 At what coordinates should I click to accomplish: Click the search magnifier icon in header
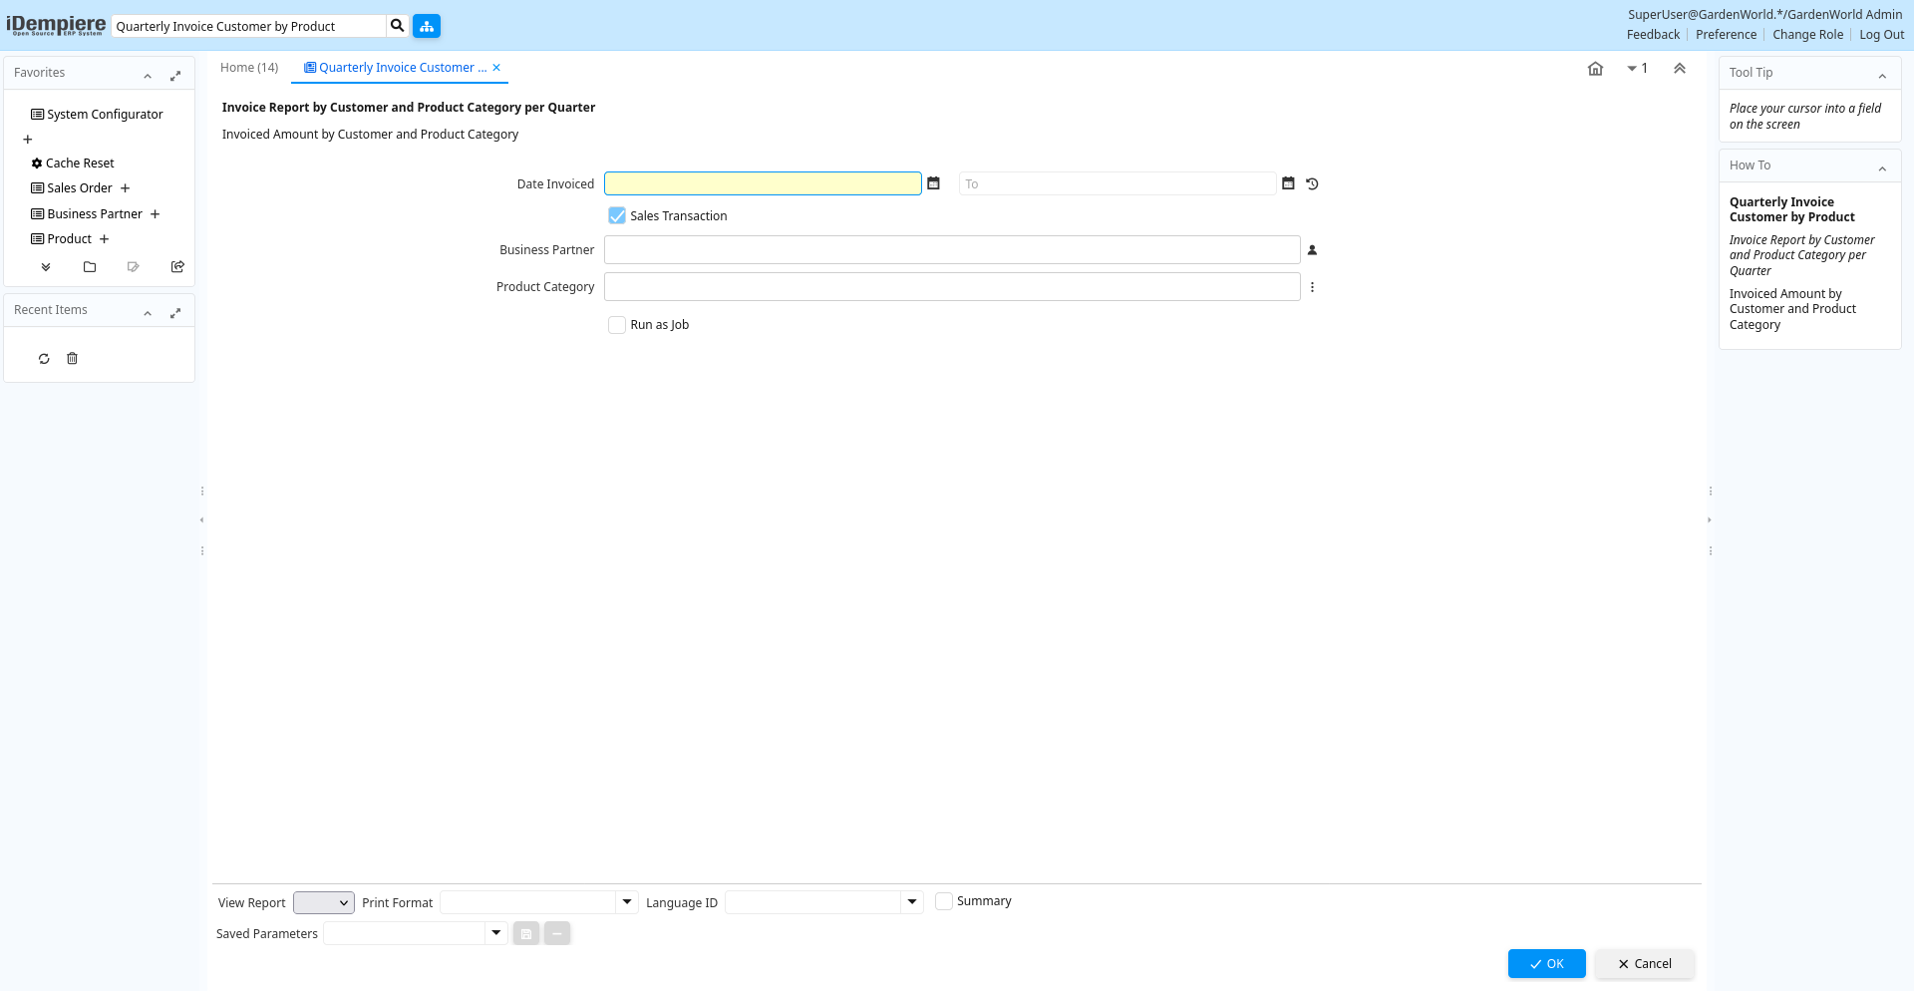397,26
